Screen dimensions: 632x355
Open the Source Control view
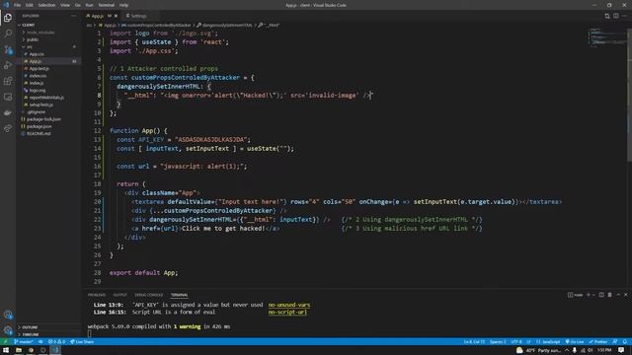pyautogui.click(x=8, y=49)
